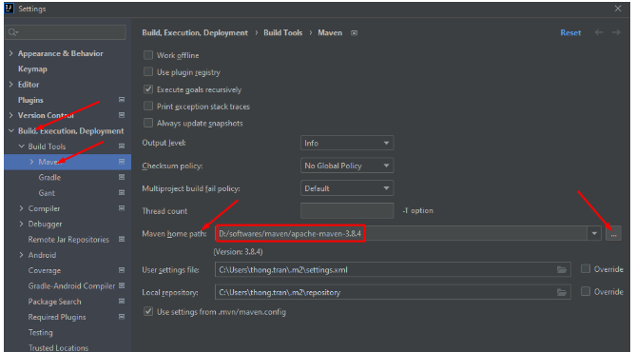Check Override for Local repository

tap(586, 291)
